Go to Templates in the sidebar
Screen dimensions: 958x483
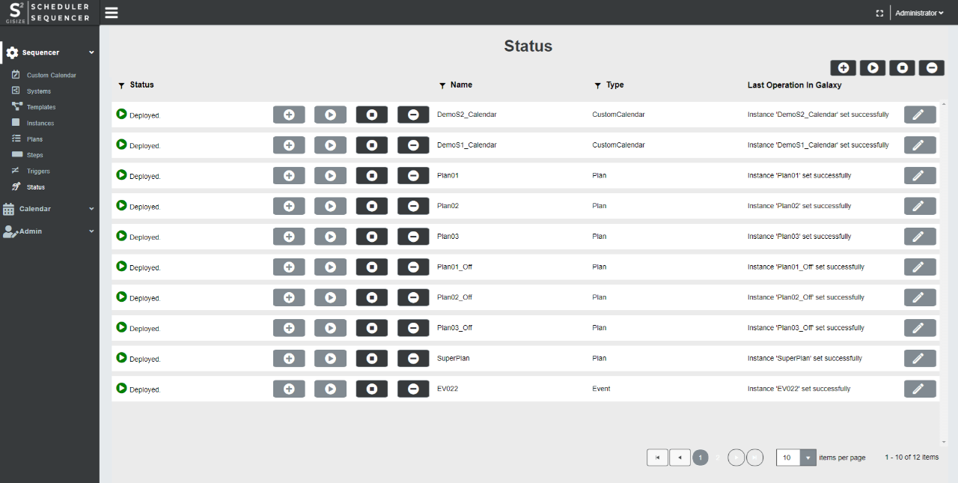41,107
